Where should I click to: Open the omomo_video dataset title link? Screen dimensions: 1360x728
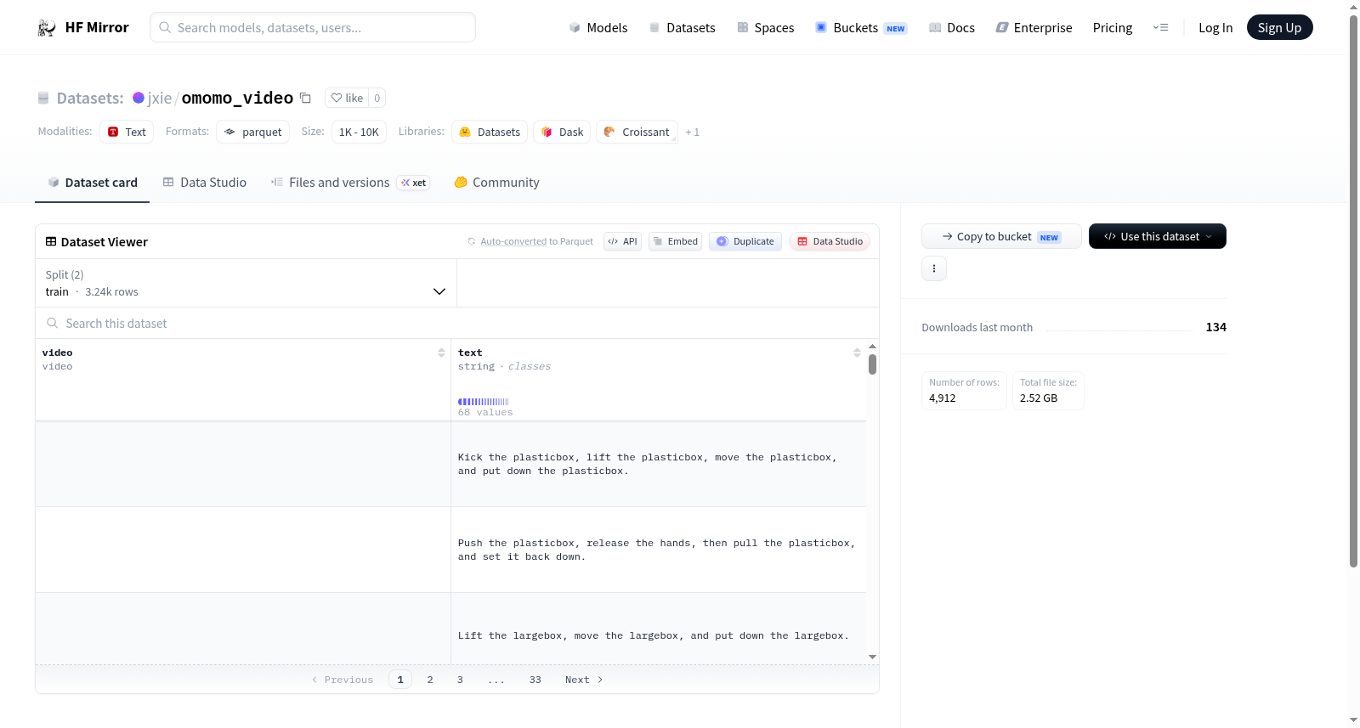(237, 98)
